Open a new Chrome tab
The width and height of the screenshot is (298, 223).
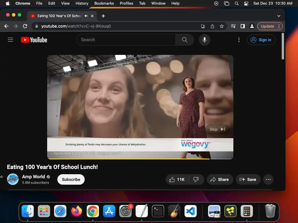point(103,16)
